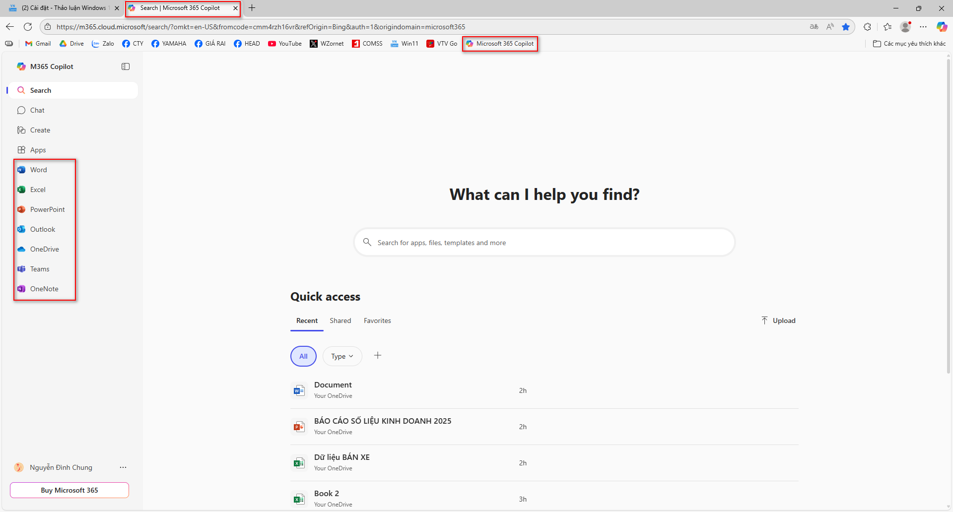Open browser extensions menu
Screen dimensions: 953x512
pos(867,27)
